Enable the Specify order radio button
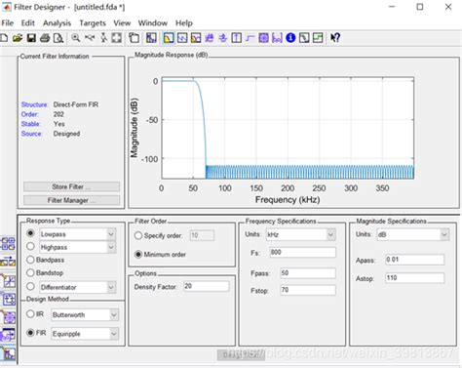The image size is (462, 368). coord(138,235)
